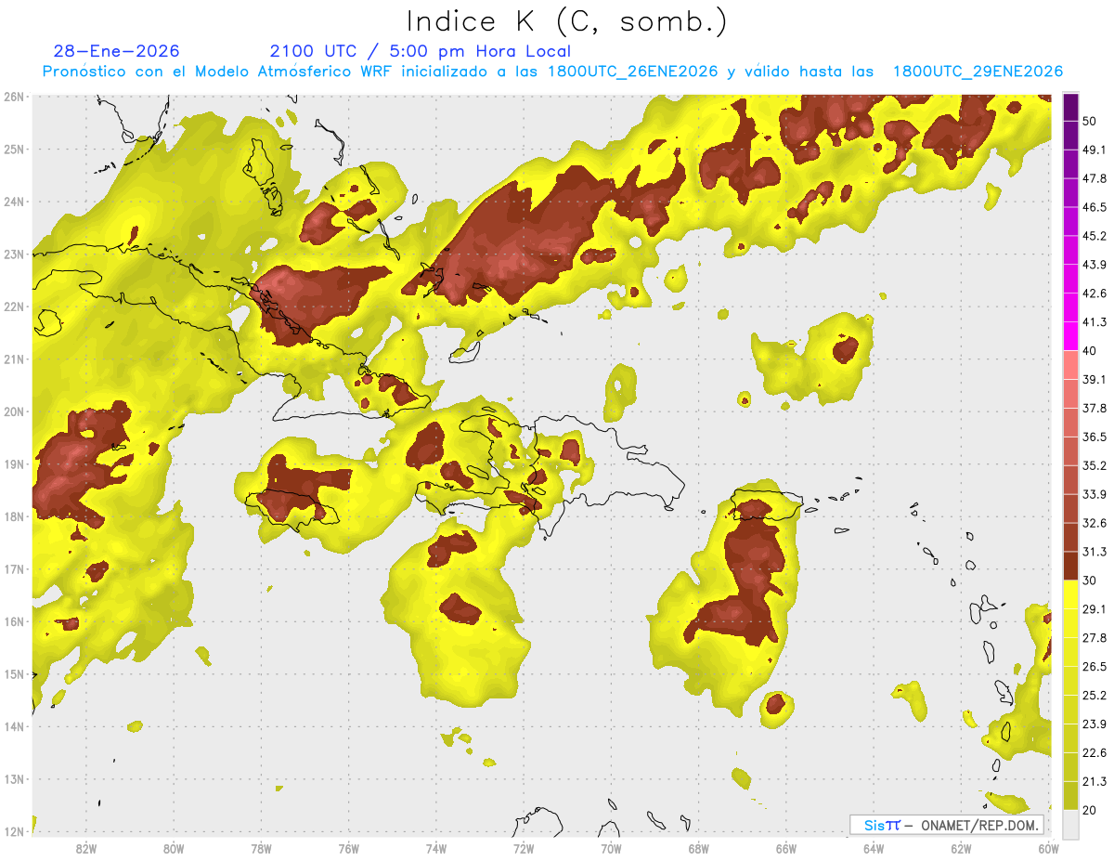The width and height of the screenshot is (1114, 861).
Task: Click the '37.8' legend label
Action: click(x=1094, y=409)
